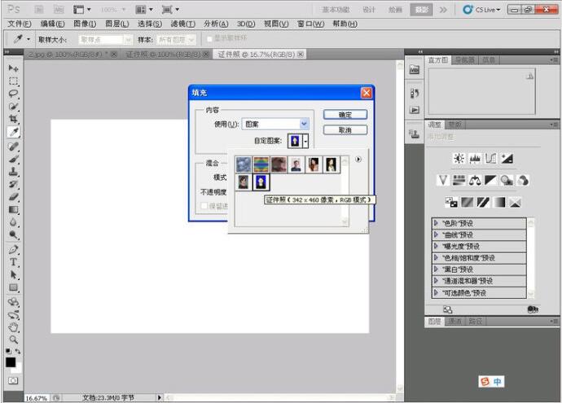The image size is (562, 403).
Task: Click the Brightness/Contrast adjustment icon
Action: coord(459,159)
